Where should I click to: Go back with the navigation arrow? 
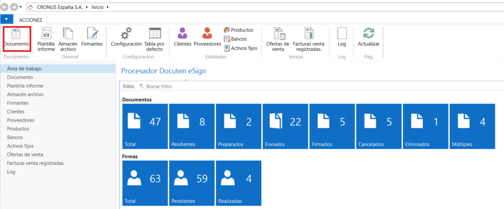pos(5,7)
